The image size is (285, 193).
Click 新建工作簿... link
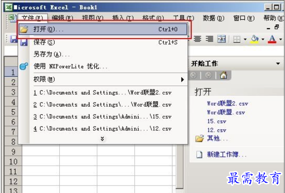click(227, 154)
